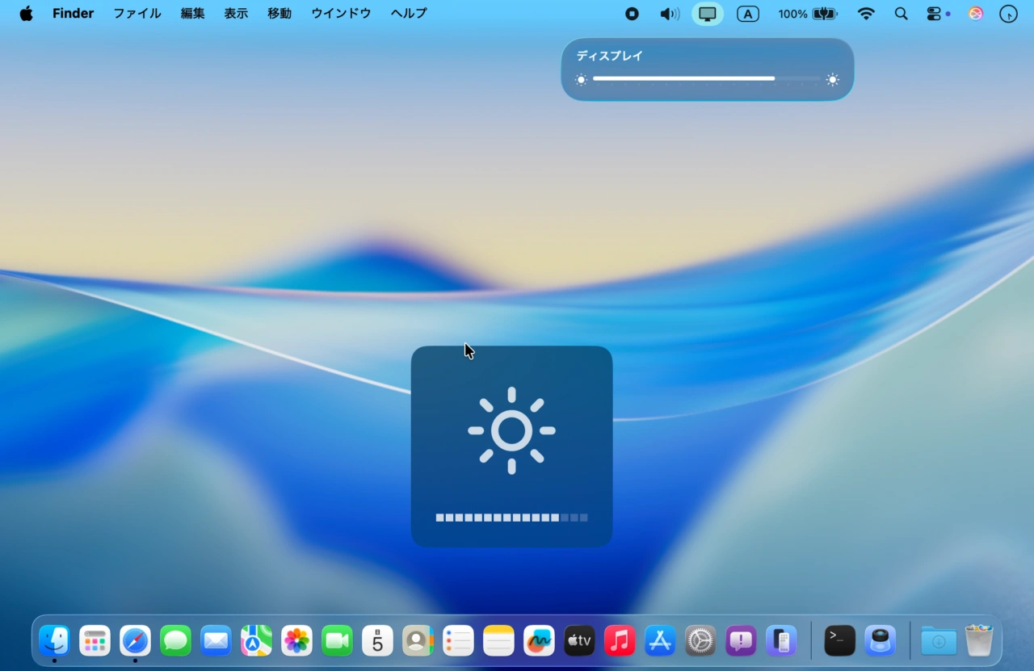Image resolution: width=1034 pixels, height=671 pixels.
Task: Open the Maps app in the Dock
Action: (256, 640)
